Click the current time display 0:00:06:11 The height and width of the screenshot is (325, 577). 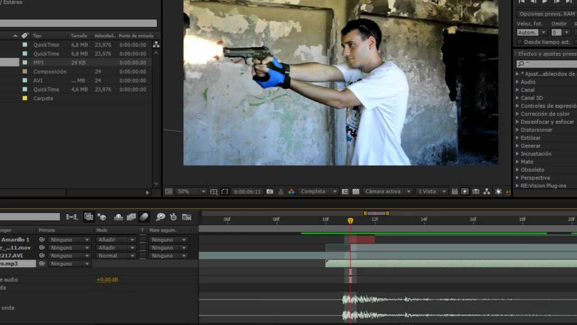coord(247,191)
